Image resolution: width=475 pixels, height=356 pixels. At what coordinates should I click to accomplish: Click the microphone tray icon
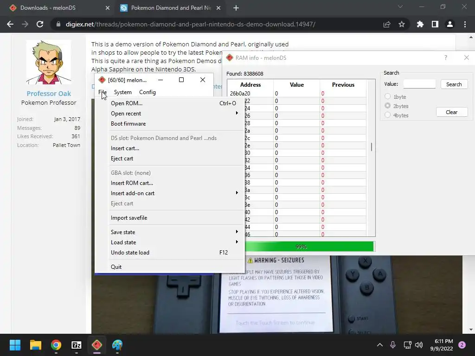pos(392,345)
